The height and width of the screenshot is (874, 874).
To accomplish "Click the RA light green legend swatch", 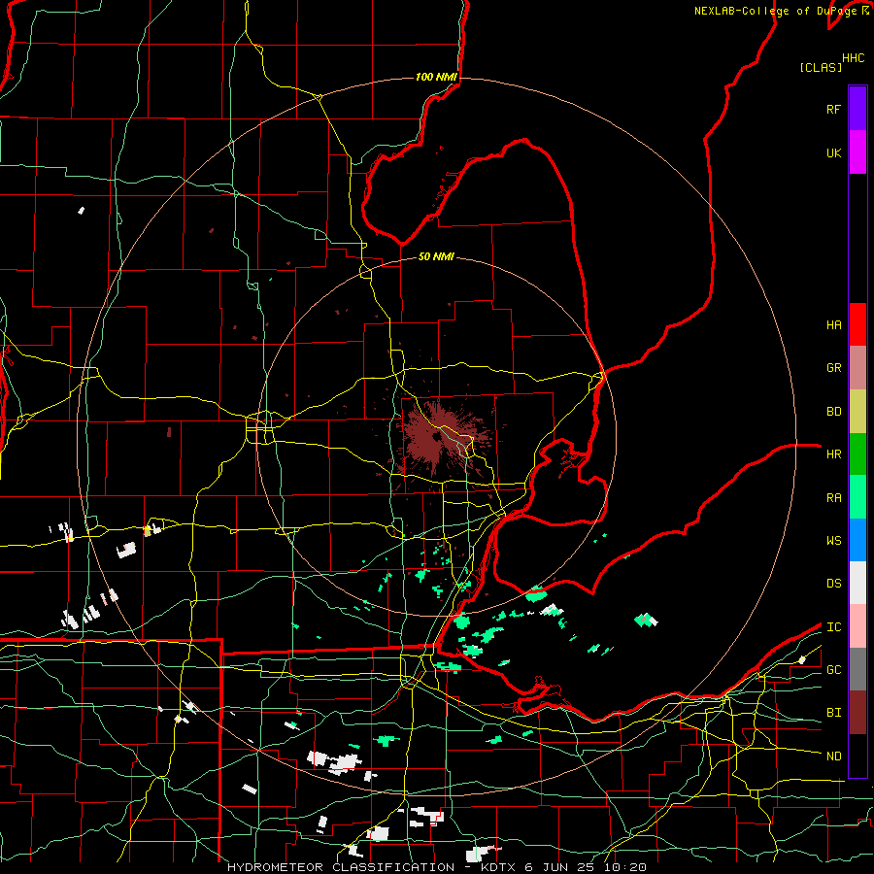I will [x=857, y=497].
